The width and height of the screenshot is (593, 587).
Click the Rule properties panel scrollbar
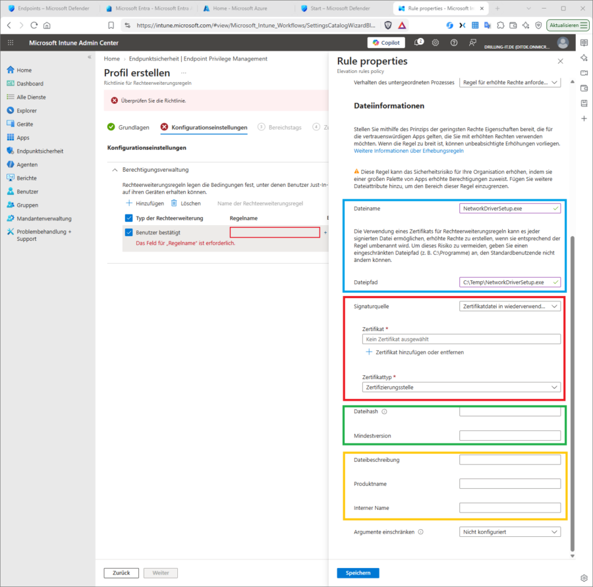click(572, 393)
